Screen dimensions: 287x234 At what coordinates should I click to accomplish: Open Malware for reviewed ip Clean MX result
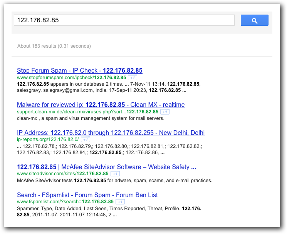tap(101, 105)
